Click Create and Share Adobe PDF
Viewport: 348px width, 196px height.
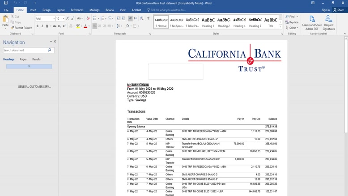pos(312,22)
